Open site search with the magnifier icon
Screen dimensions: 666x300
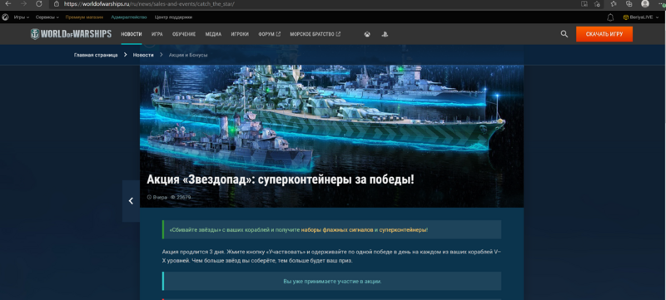(x=564, y=34)
